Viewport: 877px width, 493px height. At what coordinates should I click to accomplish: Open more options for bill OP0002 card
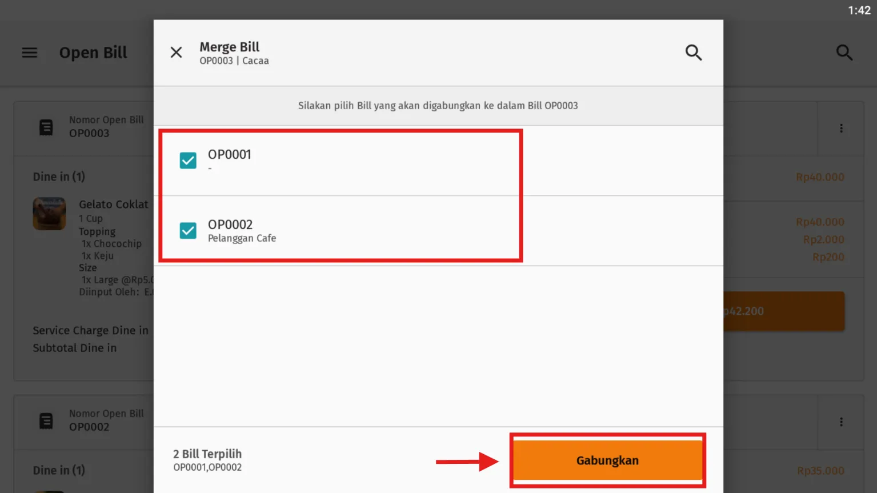pyautogui.click(x=841, y=422)
